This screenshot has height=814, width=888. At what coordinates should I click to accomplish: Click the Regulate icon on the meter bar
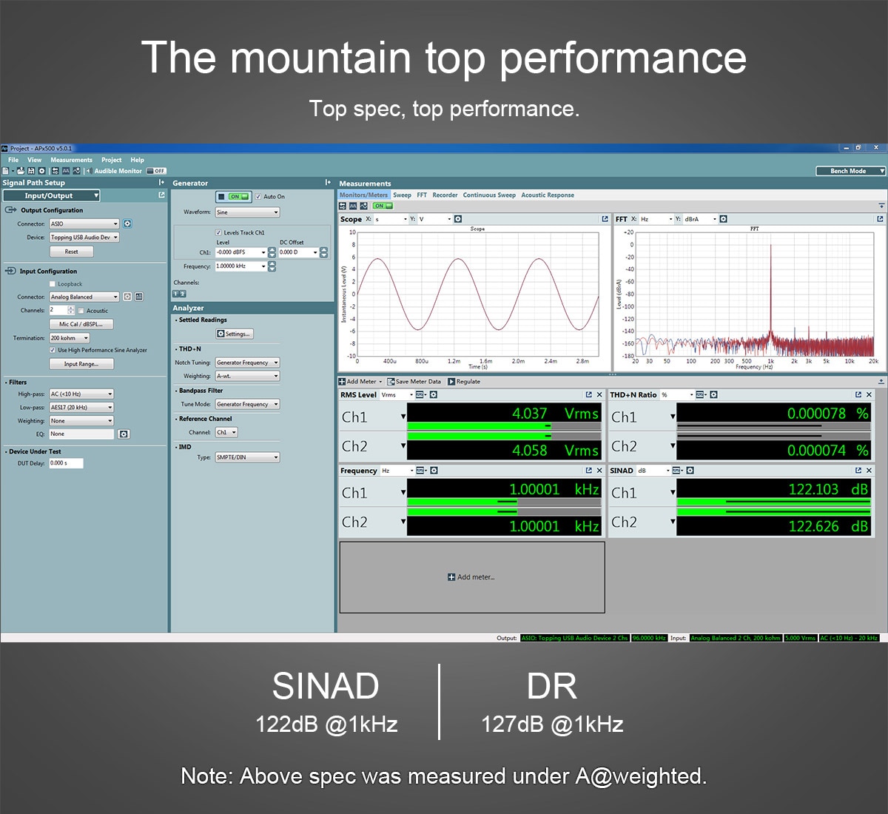coord(452,381)
